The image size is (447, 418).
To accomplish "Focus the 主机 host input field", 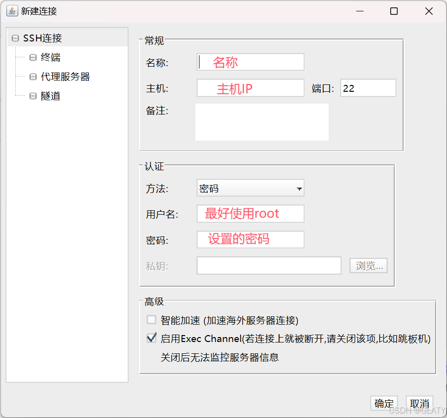I will (250, 88).
